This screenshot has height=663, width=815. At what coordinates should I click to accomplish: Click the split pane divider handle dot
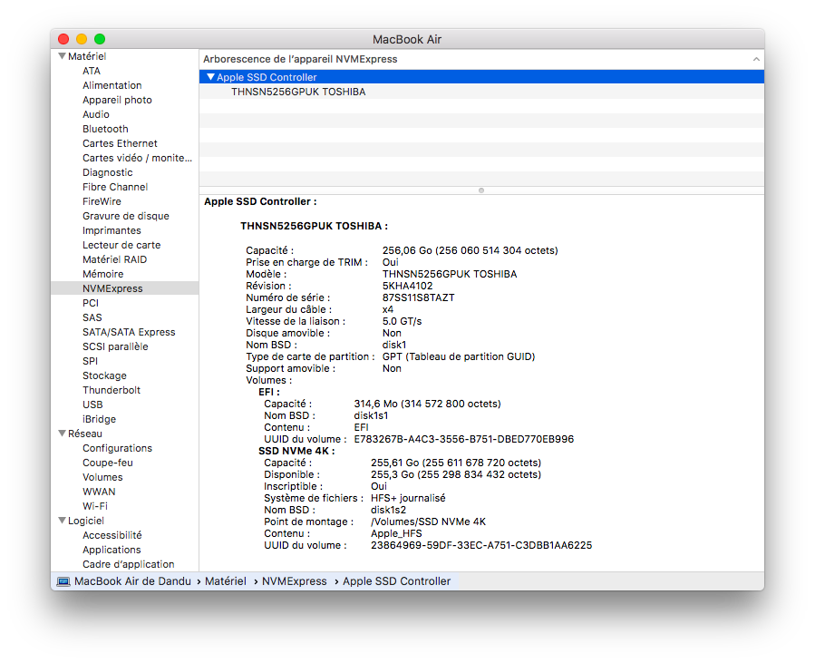click(x=481, y=190)
